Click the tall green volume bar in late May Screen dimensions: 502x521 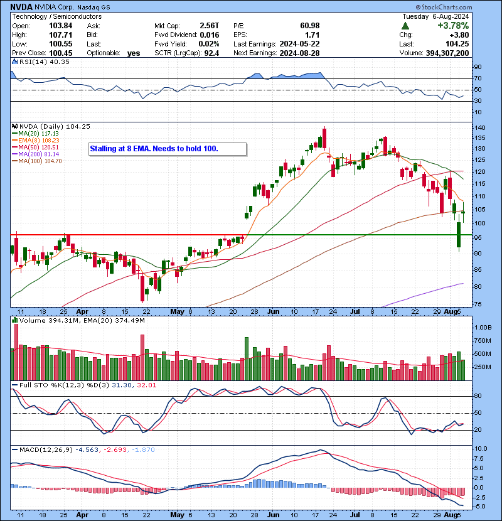pyautogui.click(x=247, y=359)
